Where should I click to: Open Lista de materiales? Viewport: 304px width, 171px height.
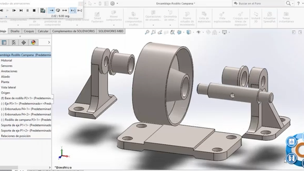[x=204, y=17]
